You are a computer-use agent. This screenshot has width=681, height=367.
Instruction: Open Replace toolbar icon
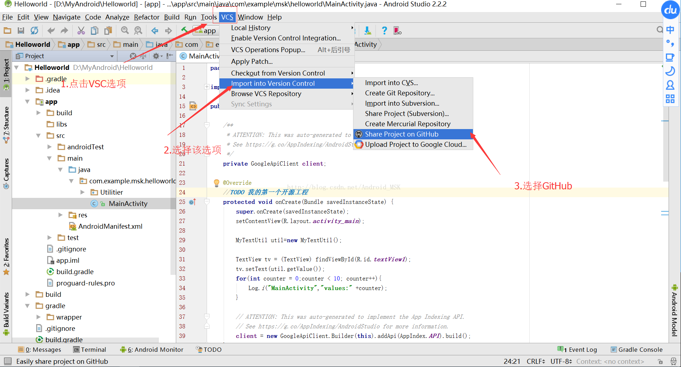pyautogui.click(x=138, y=31)
